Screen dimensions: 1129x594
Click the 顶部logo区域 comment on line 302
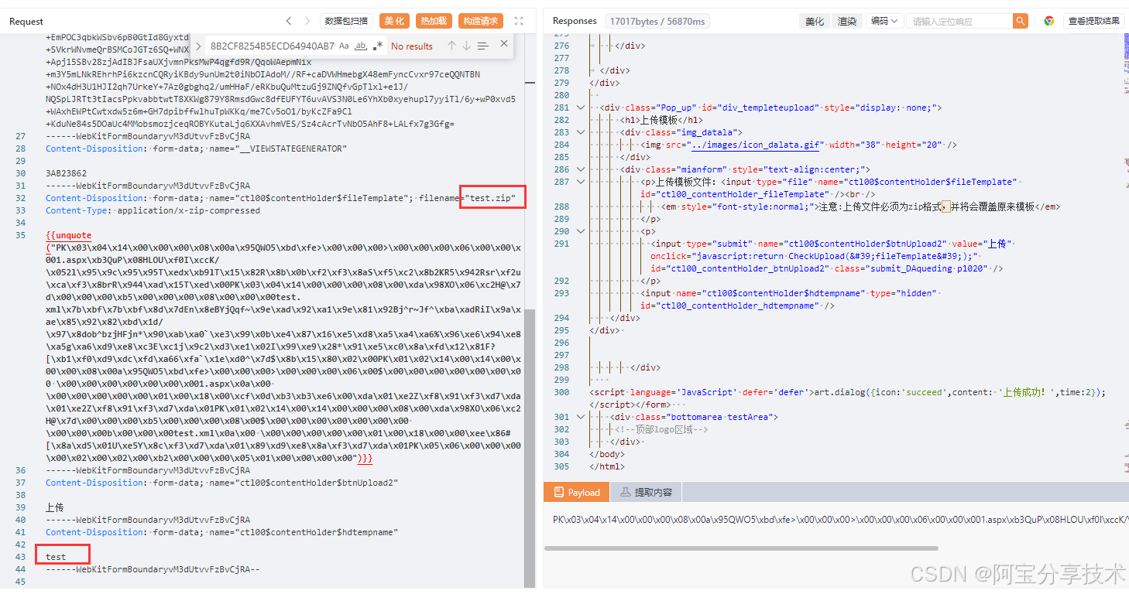[661, 429]
